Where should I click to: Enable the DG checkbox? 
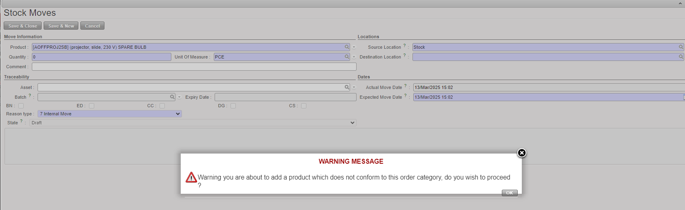coord(233,106)
